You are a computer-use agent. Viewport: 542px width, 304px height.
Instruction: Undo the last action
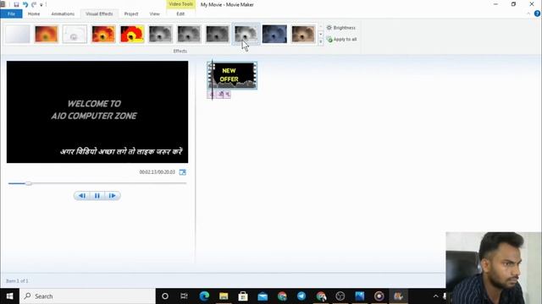(x=25, y=4)
